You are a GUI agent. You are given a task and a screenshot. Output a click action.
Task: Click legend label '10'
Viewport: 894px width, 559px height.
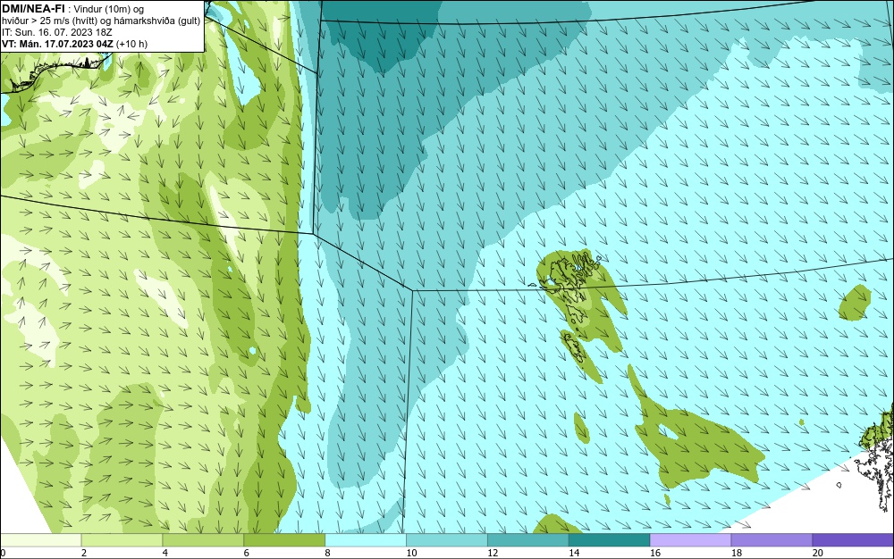click(x=411, y=553)
